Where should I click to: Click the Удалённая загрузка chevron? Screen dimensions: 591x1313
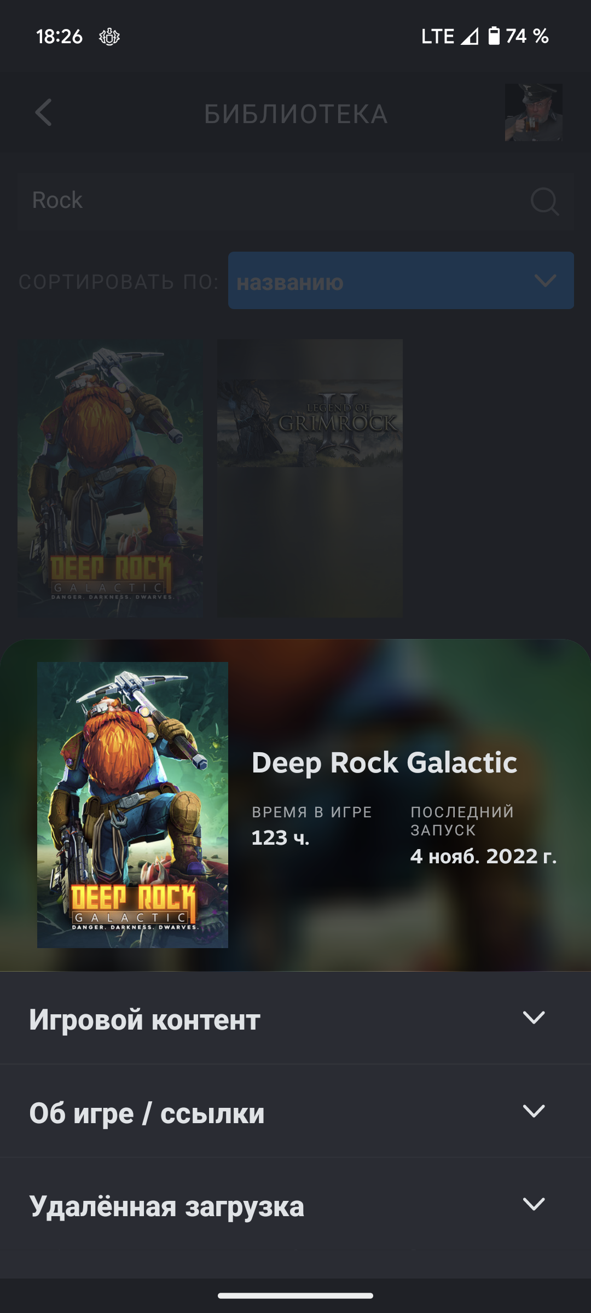[534, 1204]
